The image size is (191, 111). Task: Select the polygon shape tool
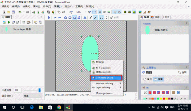coord(65,17)
